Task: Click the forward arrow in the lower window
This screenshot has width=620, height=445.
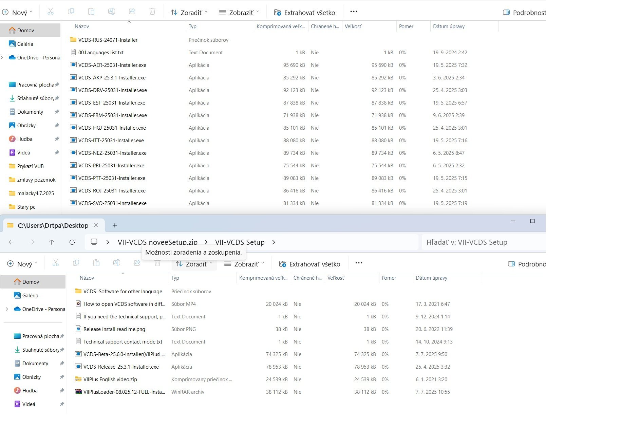Action: pos(31,242)
